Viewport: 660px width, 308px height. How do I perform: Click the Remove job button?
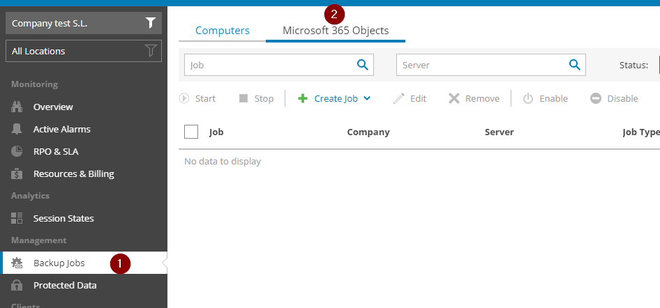coord(474,99)
